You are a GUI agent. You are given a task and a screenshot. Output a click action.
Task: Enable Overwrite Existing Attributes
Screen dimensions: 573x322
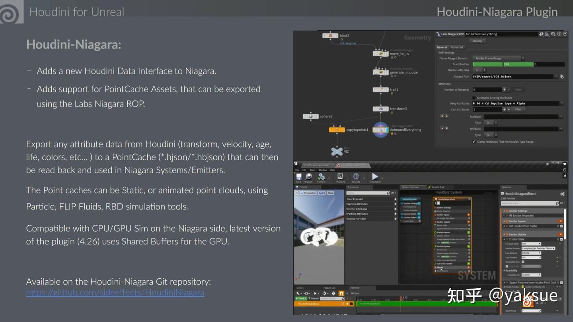pyautogui.click(x=474, y=98)
